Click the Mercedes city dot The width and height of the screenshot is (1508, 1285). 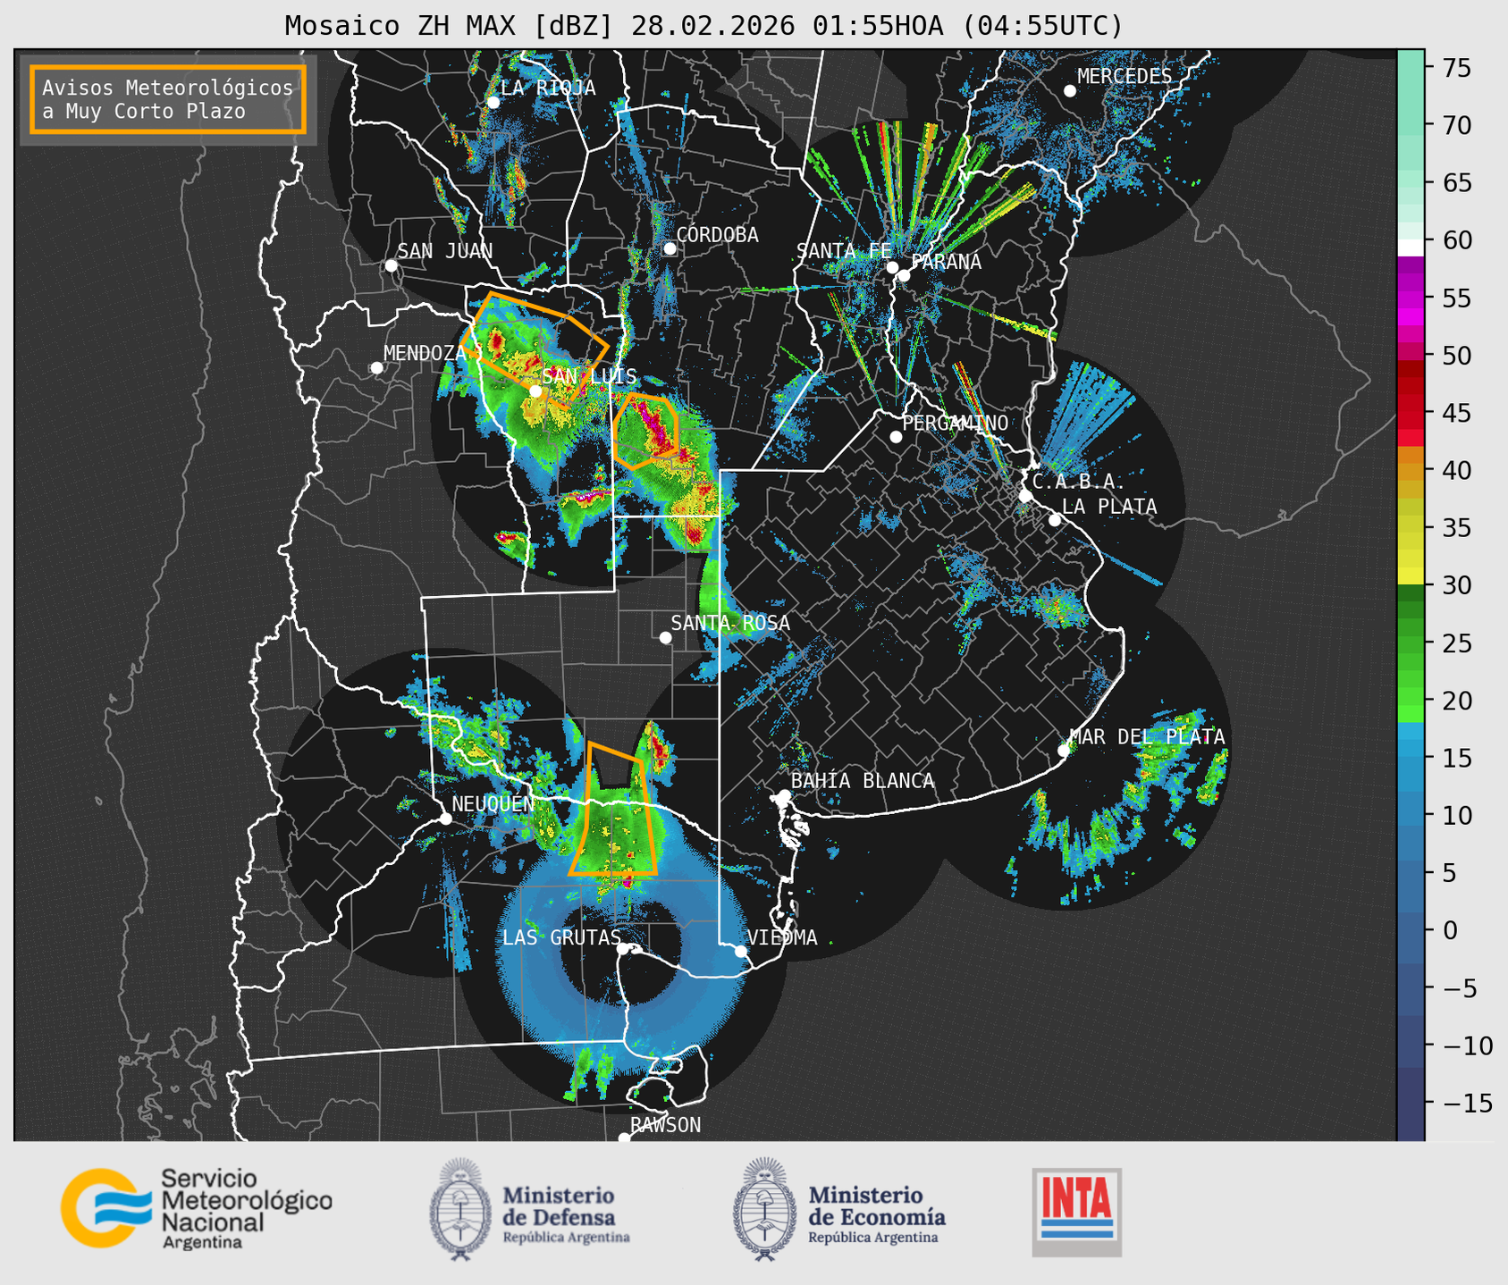1069,91
